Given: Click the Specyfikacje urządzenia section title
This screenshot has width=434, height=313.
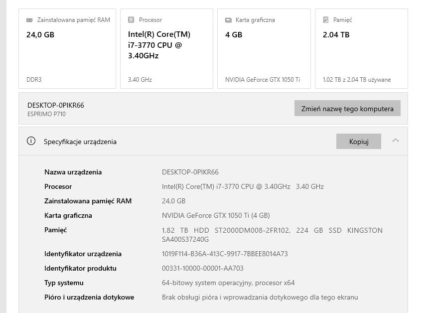Looking at the screenshot, I should coord(80,142).
